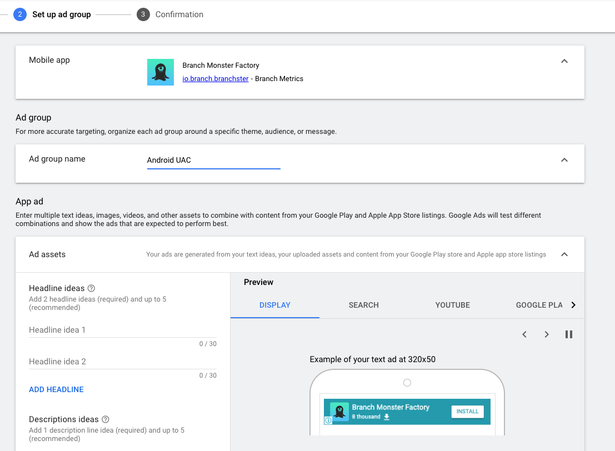Click the Ad assets heading

pos(47,254)
